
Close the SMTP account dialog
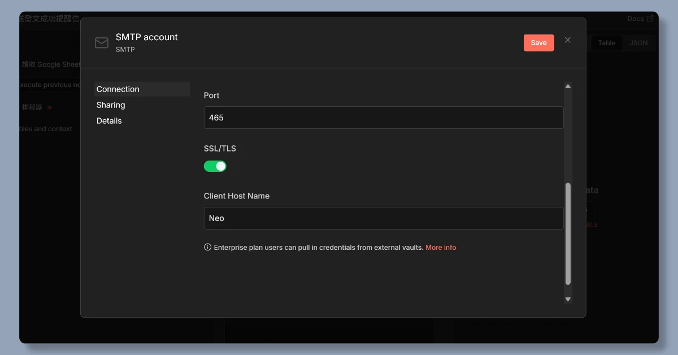point(568,40)
